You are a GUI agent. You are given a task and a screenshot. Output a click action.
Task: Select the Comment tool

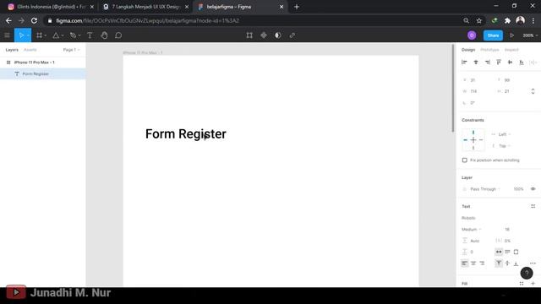pyautogui.click(x=118, y=35)
